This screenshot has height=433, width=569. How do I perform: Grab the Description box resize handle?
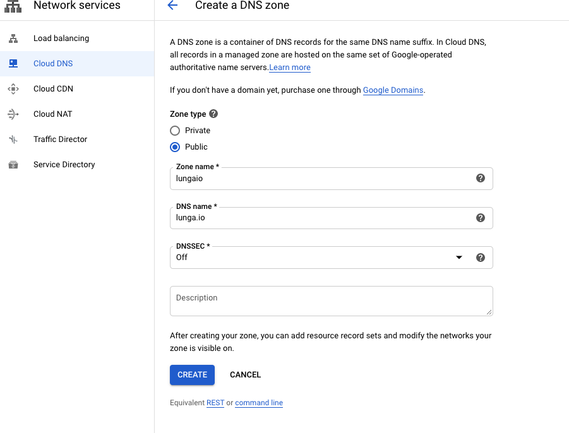(x=489, y=312)
